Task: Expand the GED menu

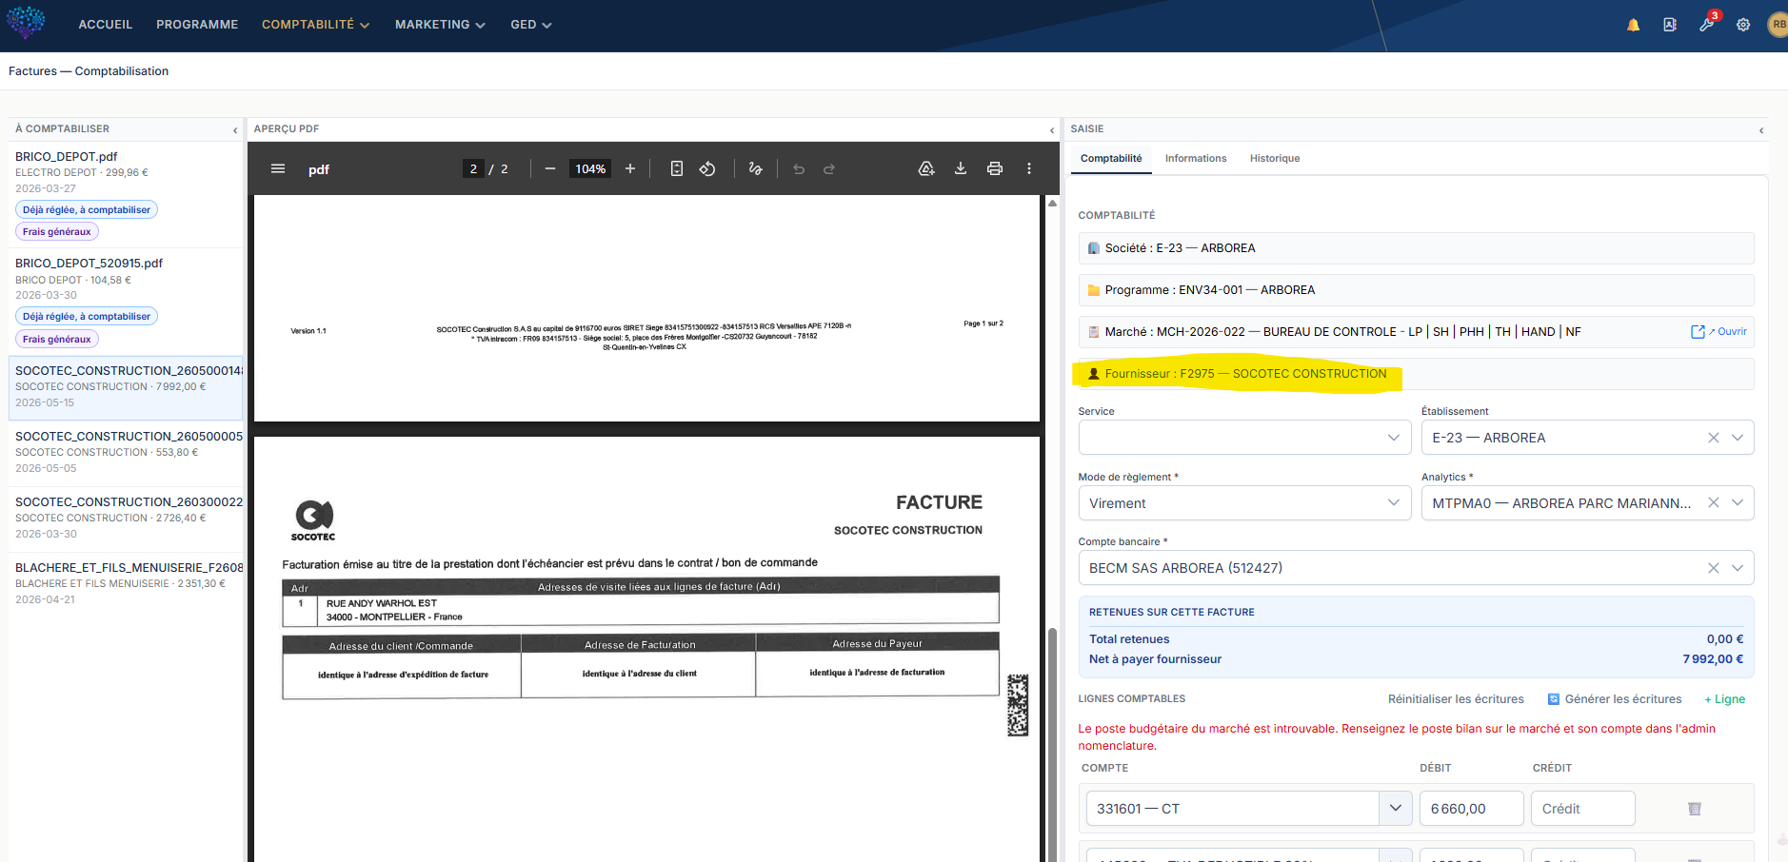Action: tap(530, 25)
